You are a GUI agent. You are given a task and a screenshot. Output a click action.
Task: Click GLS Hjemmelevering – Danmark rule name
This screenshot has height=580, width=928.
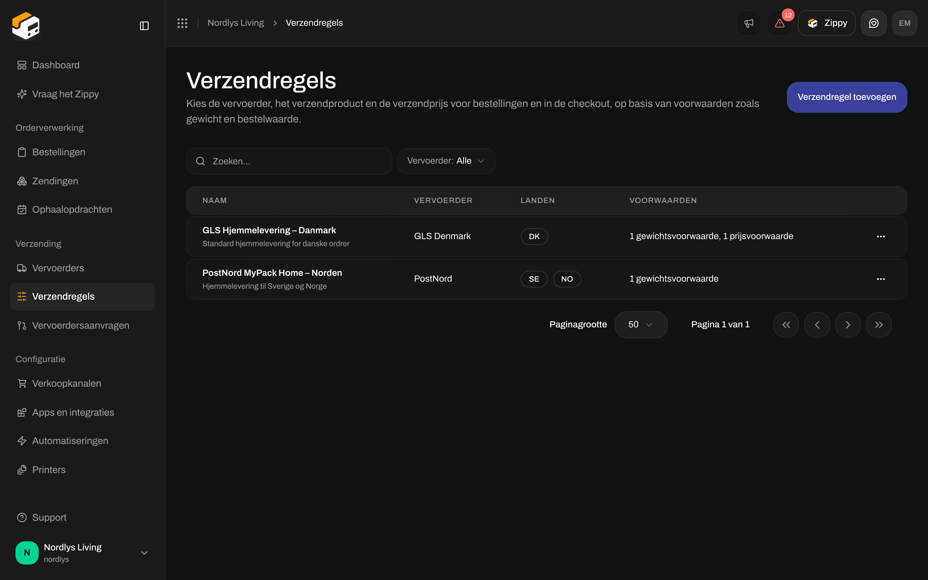pos(269,230)
